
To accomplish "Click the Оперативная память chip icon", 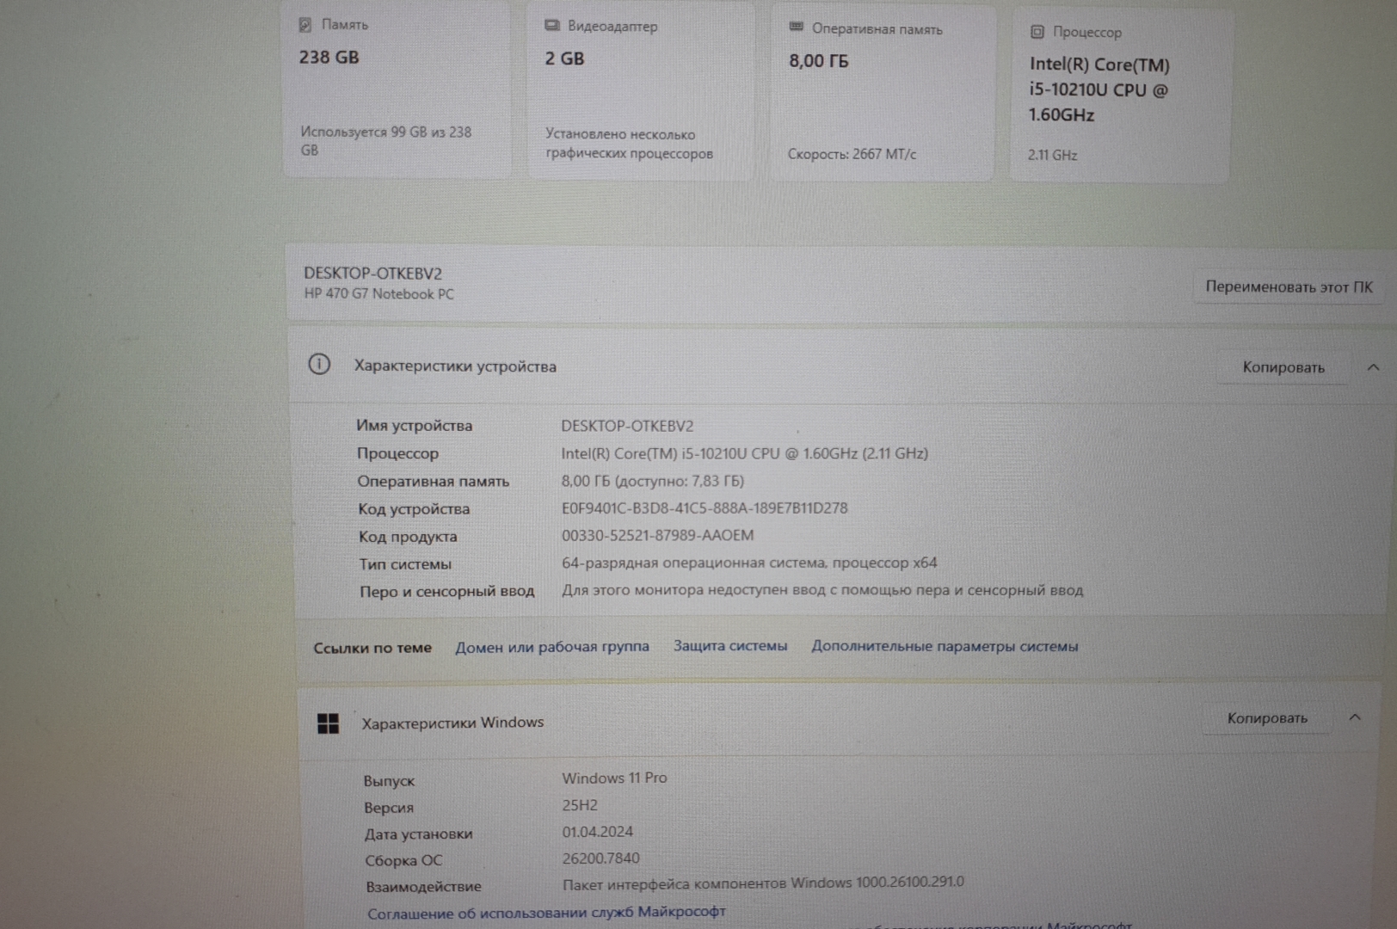I will (x=796, y=28).
